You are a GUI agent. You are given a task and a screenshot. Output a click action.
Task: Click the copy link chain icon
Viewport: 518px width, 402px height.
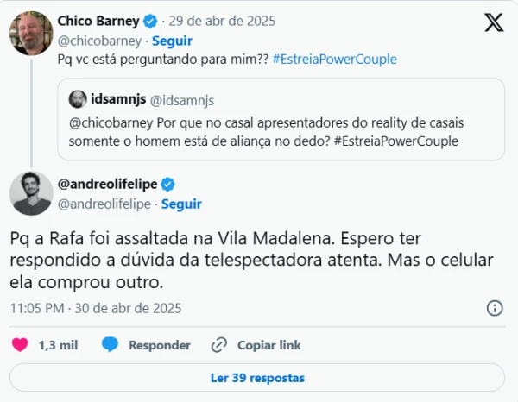click(x=219, y=345)
